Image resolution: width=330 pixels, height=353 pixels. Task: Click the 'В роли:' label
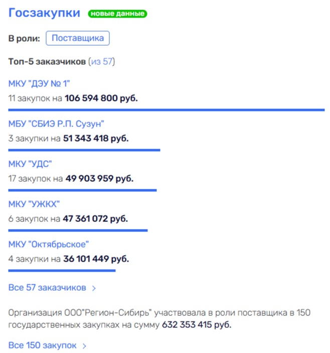click(x=24, y=38)
